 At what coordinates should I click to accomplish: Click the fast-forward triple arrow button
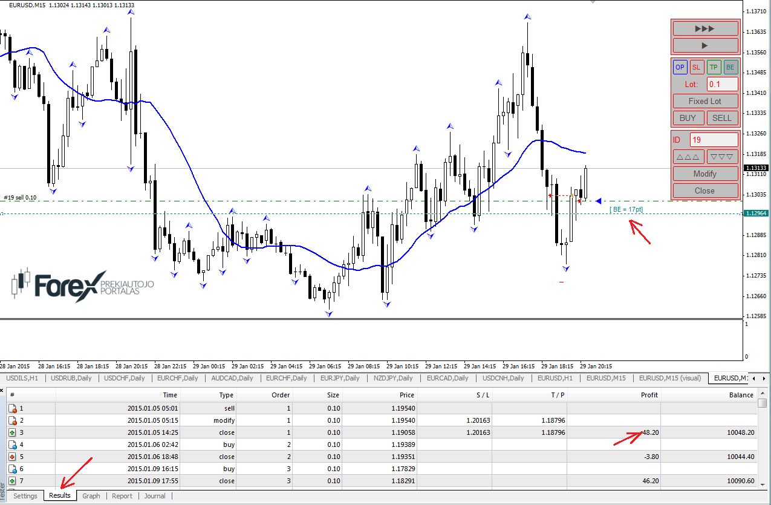point(705,28)
